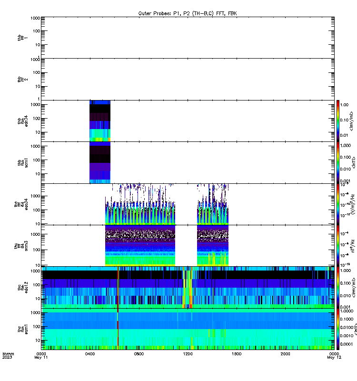Click the "thc fff 64 eac34" panel label
This screenshot has height=381, width=357.
21,204
